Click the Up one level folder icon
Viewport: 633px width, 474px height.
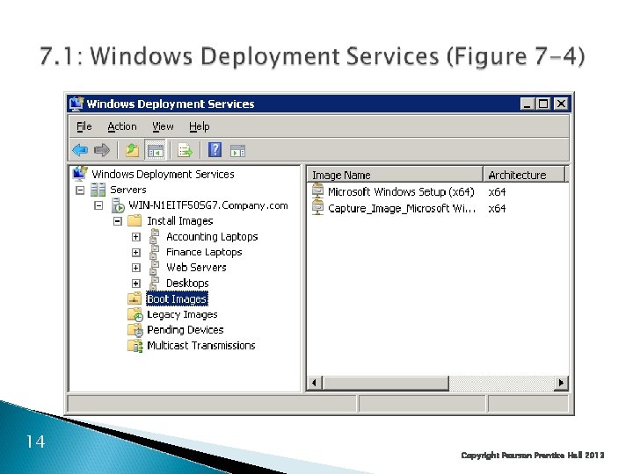[x=132, y=150]
